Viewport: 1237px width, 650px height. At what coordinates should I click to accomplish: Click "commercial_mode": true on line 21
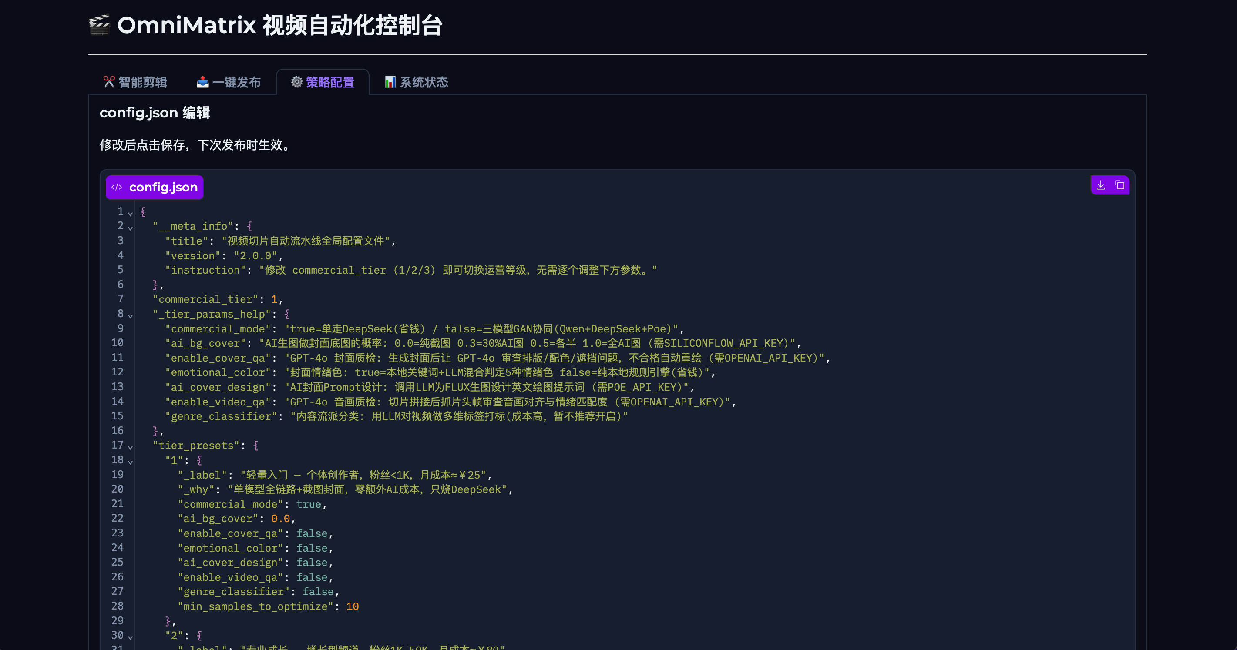[252, 505]
